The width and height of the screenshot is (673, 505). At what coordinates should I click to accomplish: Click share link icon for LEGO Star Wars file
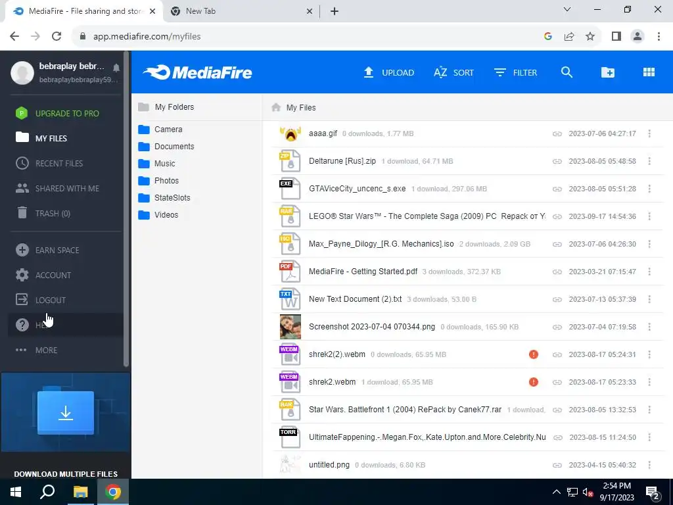click(557, 216)
